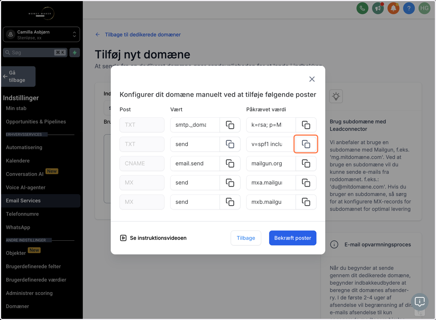Click the Vært column header
This screenshot has height=320, width=436.
pos(177,109)
